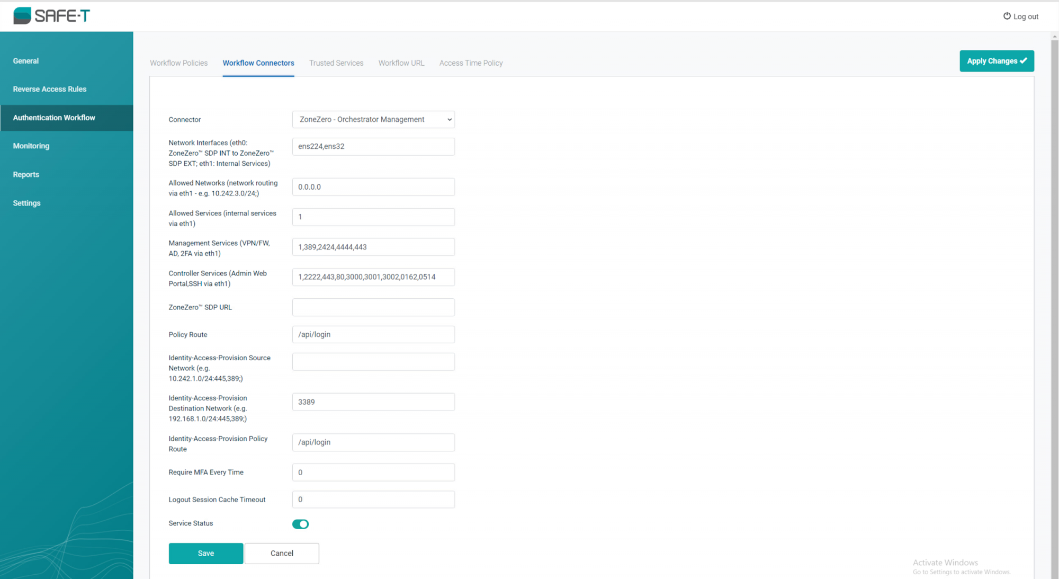Open Settings from the sidebar

[26, 203]
